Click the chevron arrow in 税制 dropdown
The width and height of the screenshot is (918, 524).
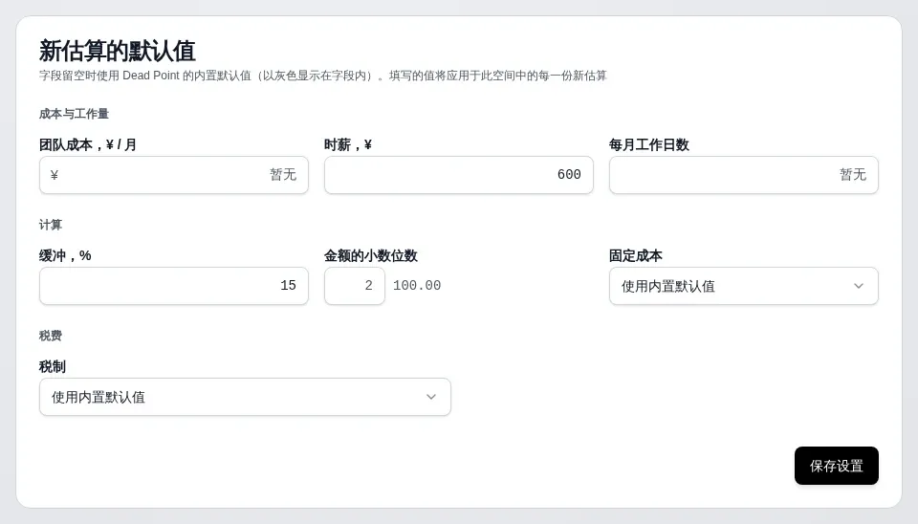coord(431,397)
